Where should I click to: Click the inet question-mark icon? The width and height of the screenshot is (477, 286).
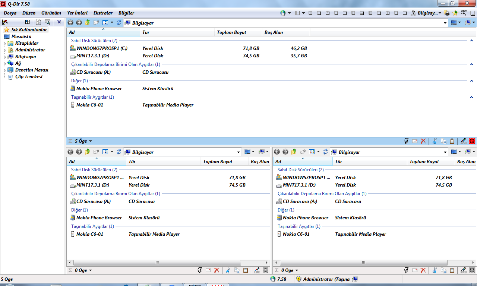pyautogui.click(x=413, y=13)
